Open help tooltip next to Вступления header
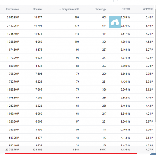This screenshot has height=155, width=157. coord(78,9)
